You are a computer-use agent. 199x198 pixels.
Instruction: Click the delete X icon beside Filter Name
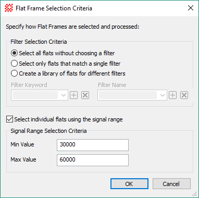184,95
